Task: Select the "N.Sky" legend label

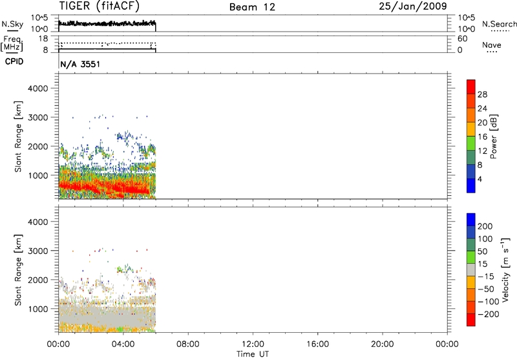Action: click(12, 24)
